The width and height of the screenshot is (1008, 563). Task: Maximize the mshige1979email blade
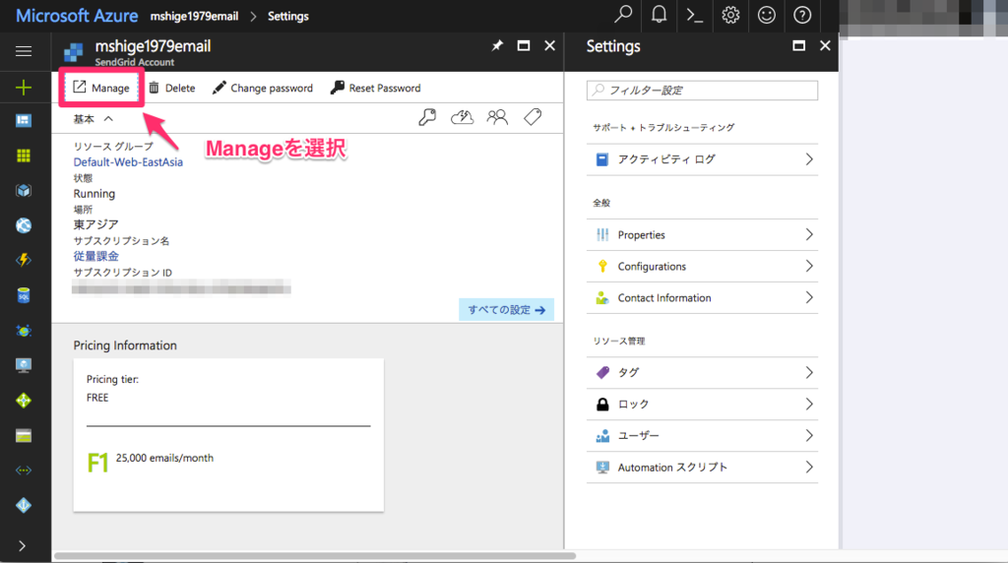coord(524,45)
